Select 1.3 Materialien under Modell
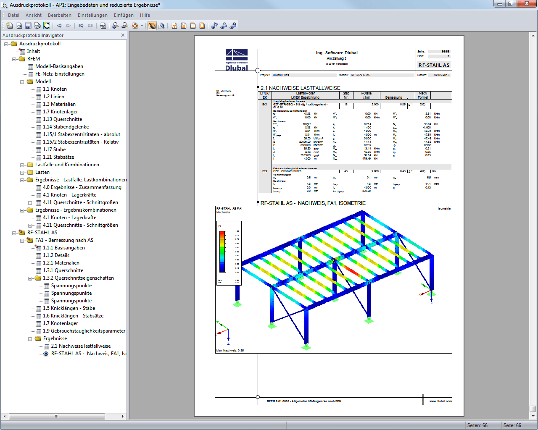Image resolution: width=538 pixels, height=430 pixels. (59, 104)
